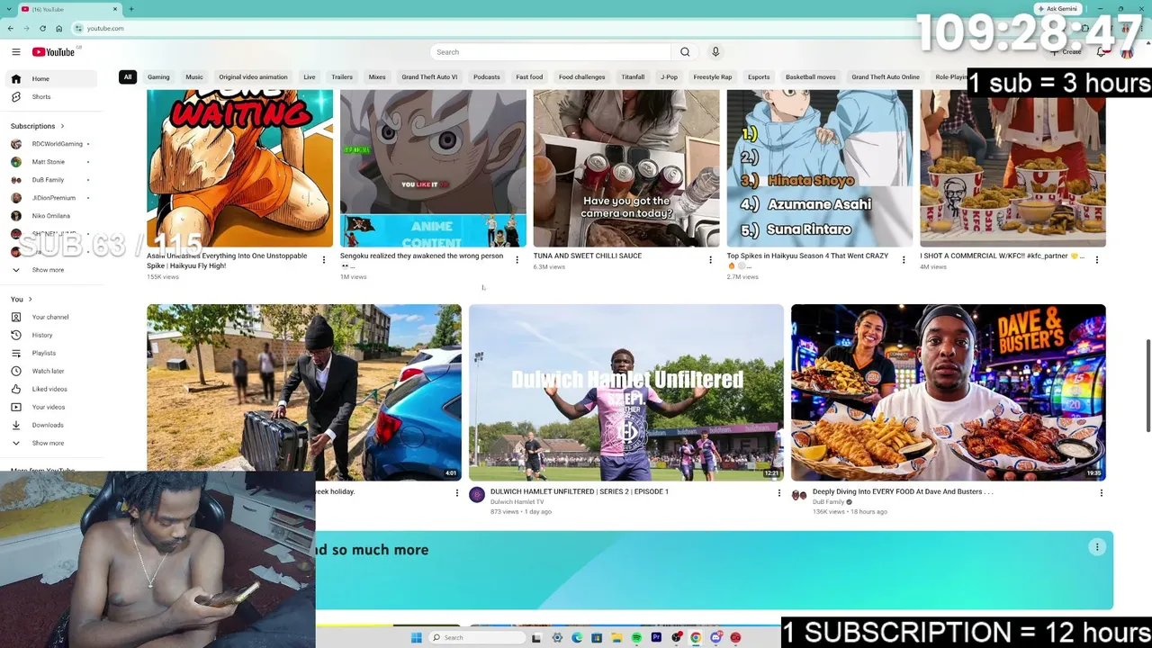
Task: Click the search magnifier button
Action: [685, 52]
